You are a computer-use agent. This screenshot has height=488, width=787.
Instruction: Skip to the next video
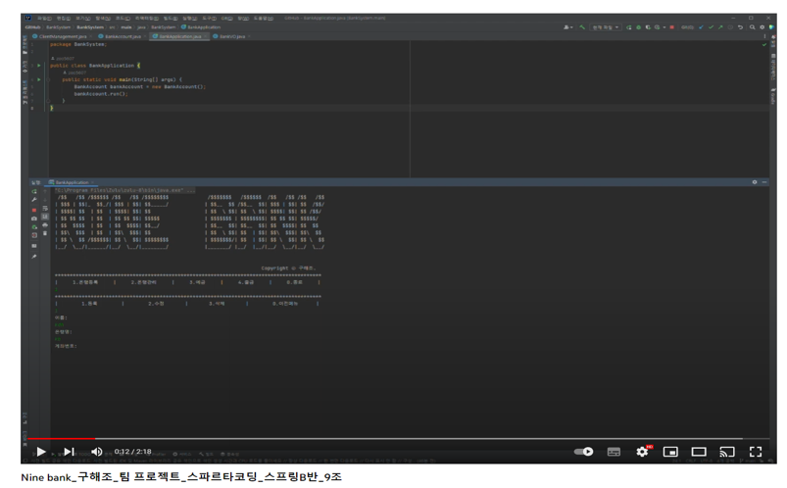pos(69,452)
